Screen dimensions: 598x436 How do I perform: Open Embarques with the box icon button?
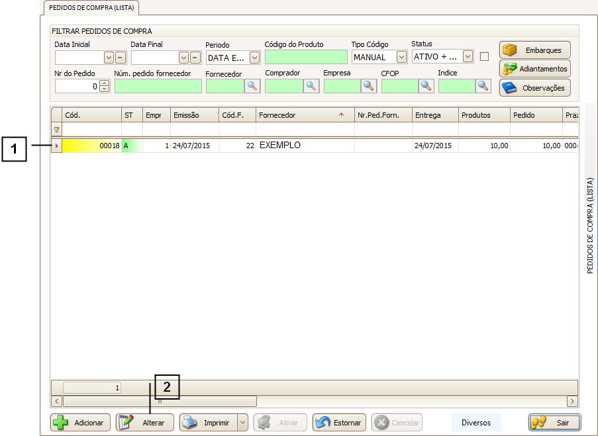(x=534, y=50)
